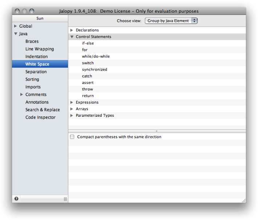
Task: Close the Jalopy window
Action: click(x=17, y=11)
